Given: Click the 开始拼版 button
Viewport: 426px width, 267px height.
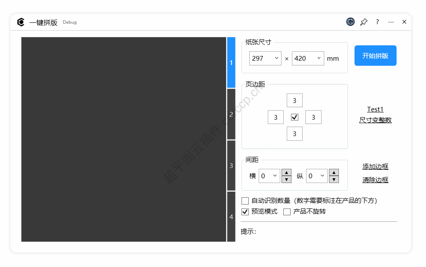Looking at the screenshot, I should 376,56.
